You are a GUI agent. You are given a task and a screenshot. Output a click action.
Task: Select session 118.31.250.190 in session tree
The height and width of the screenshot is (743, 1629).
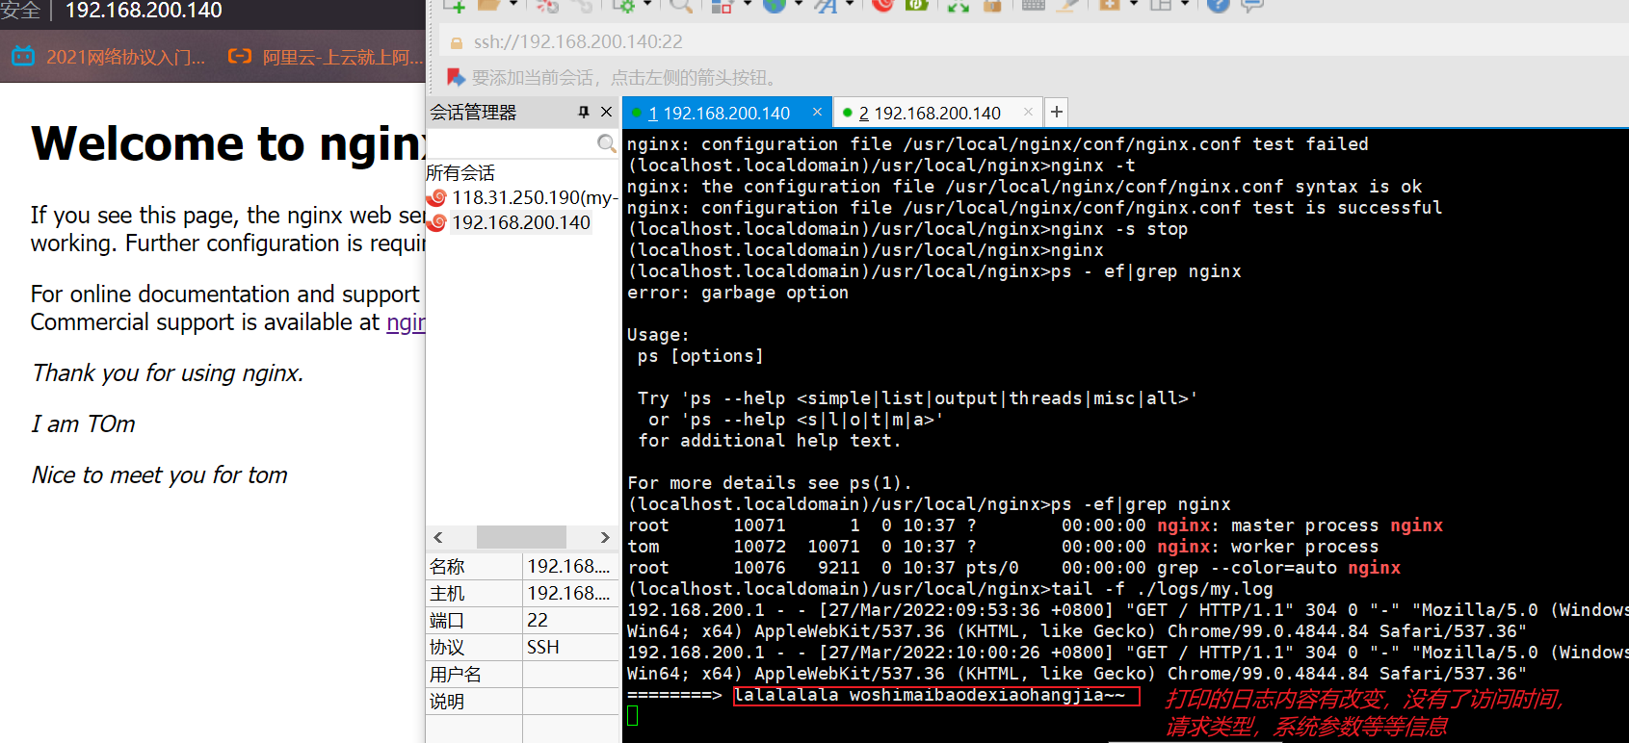(535, 197)
